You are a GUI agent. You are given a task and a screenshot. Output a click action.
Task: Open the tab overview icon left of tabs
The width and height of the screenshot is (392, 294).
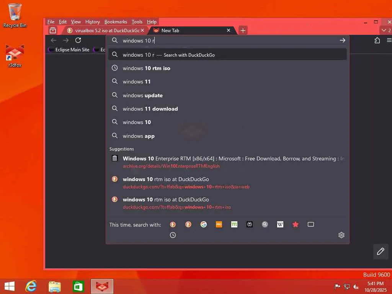(x=53, y=31)
